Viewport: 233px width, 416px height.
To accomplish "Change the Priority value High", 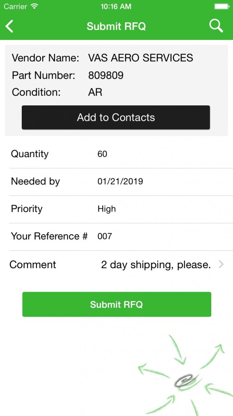I will 107,209.
